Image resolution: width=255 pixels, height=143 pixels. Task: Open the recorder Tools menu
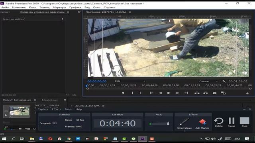point(68,109)
